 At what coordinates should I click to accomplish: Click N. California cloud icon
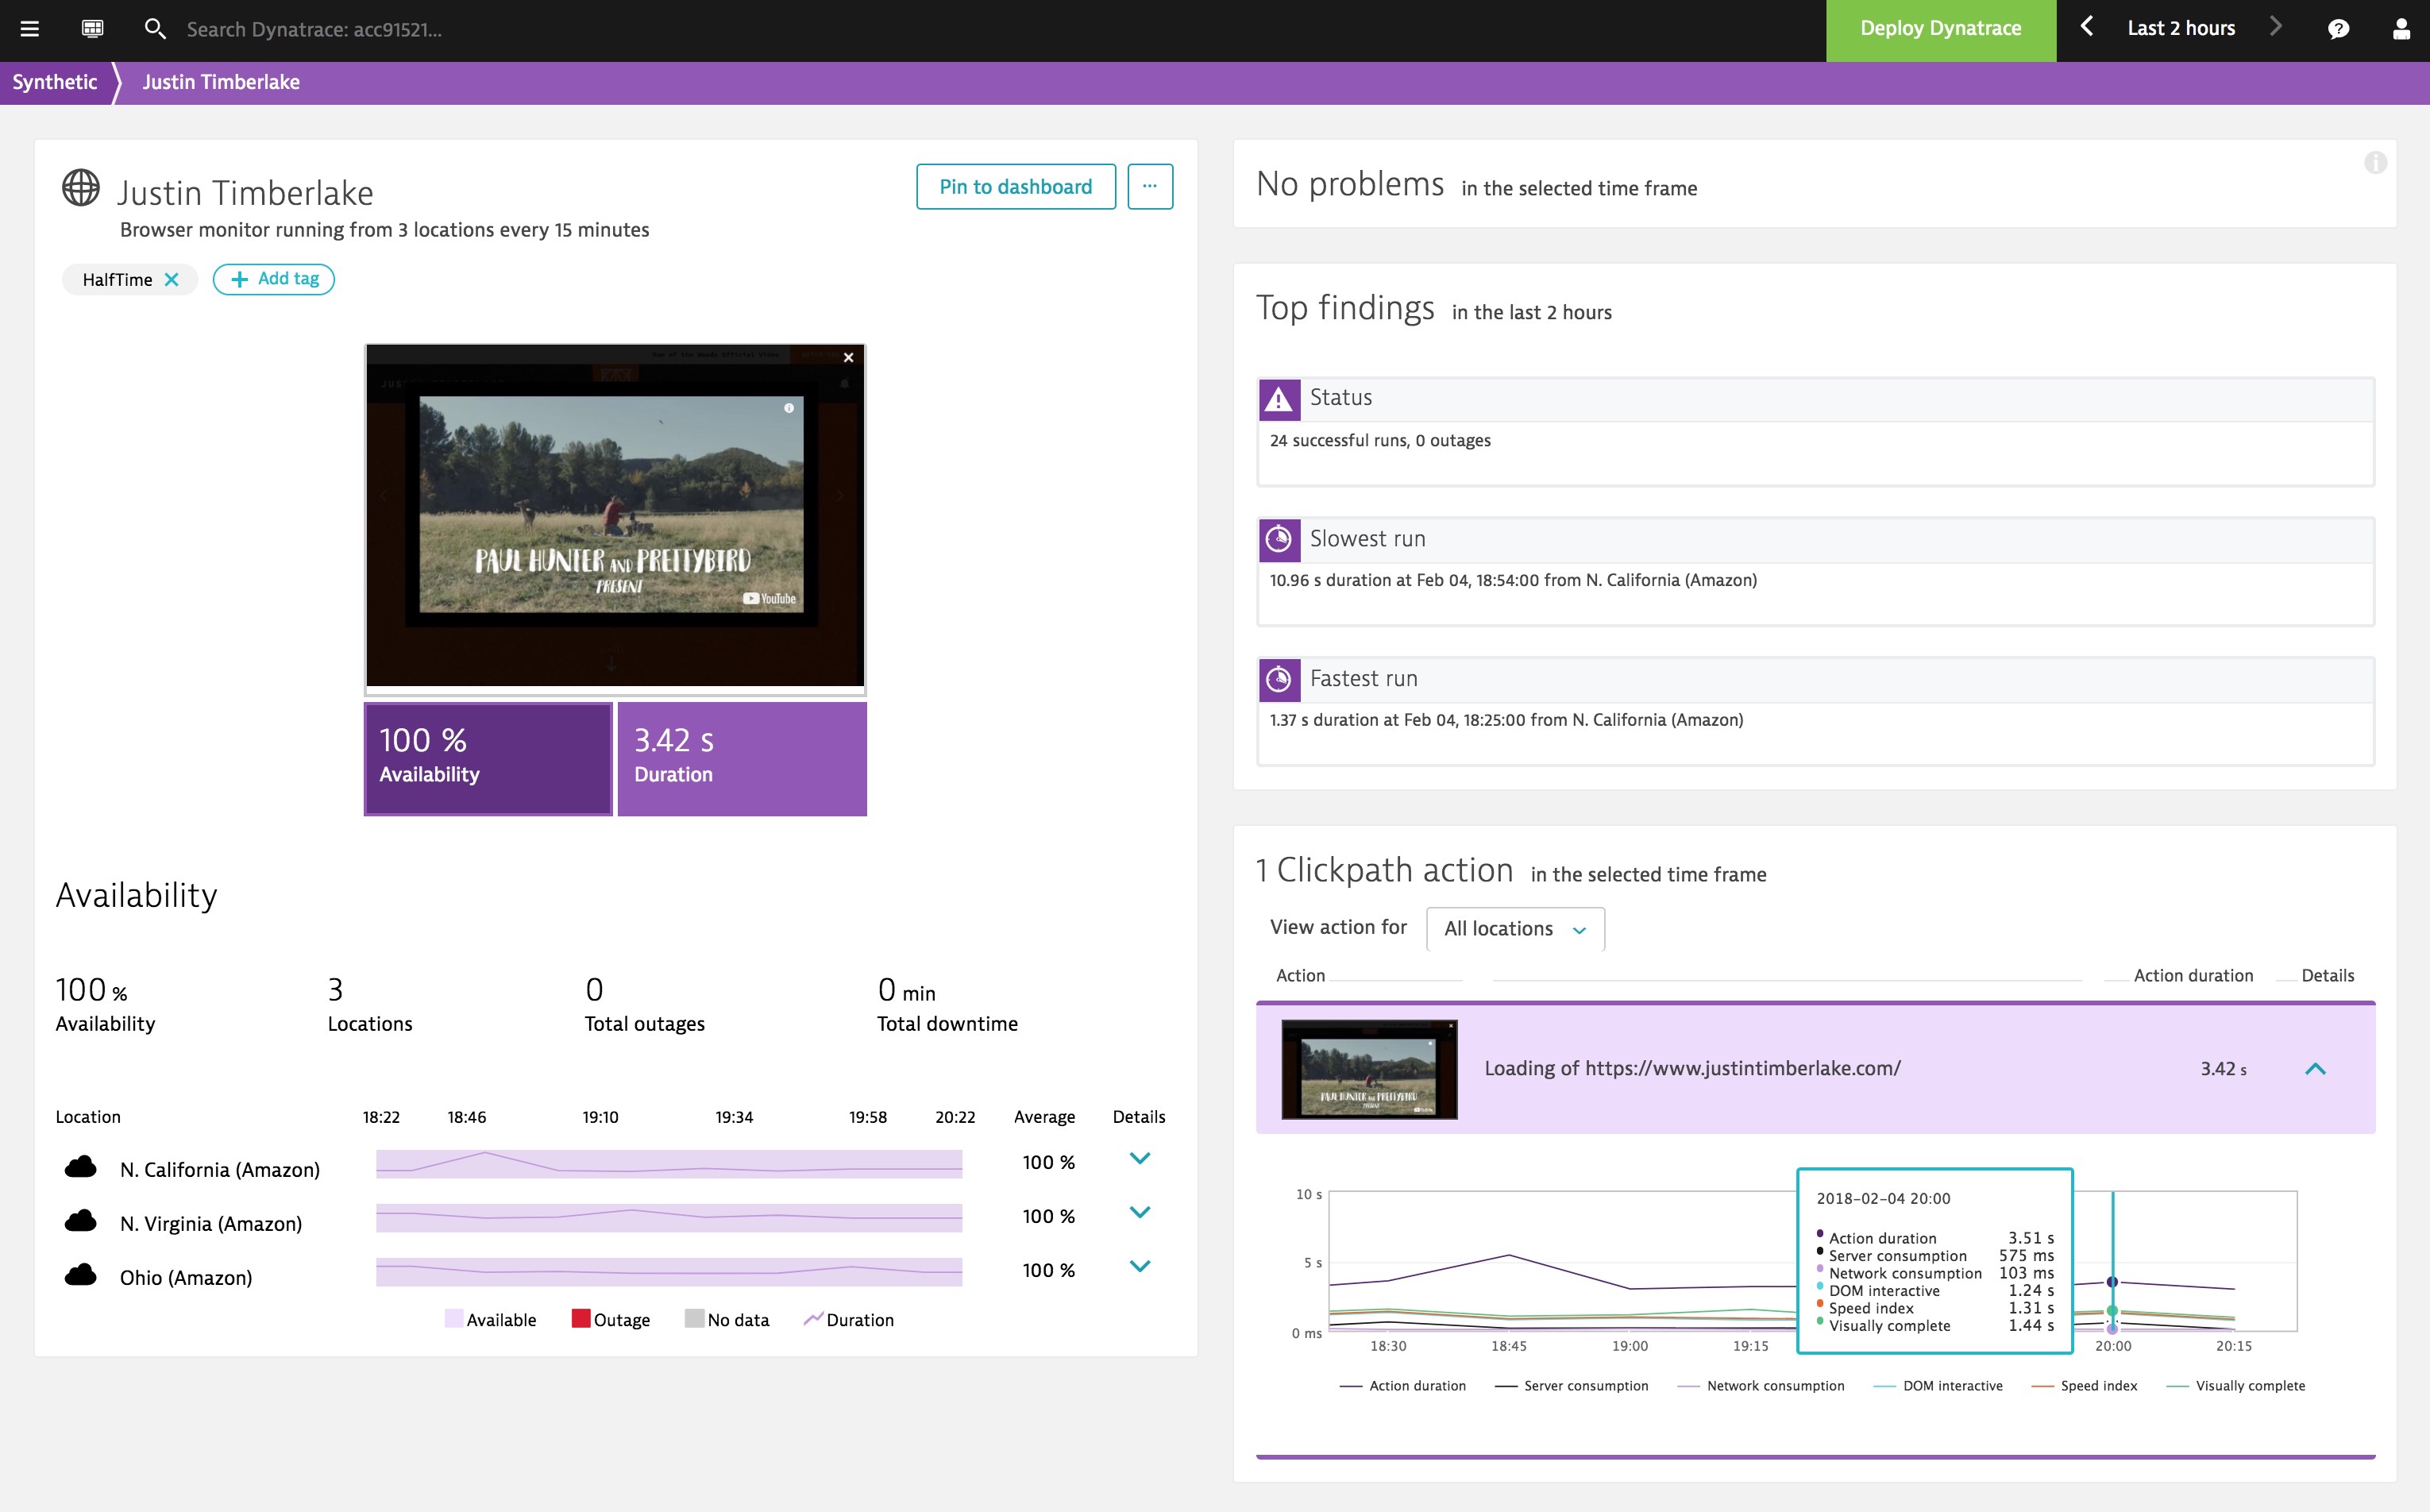81,1167
